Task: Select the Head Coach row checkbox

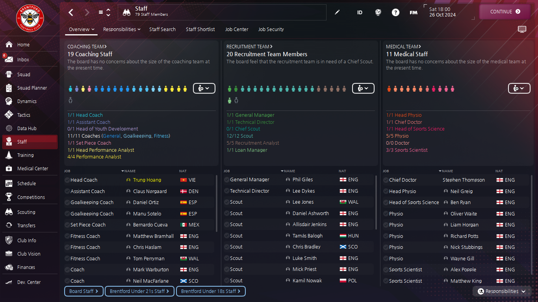Action: pos(67,180)
